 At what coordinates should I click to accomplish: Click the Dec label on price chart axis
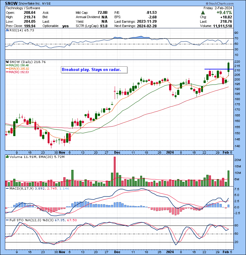[117, 153]
